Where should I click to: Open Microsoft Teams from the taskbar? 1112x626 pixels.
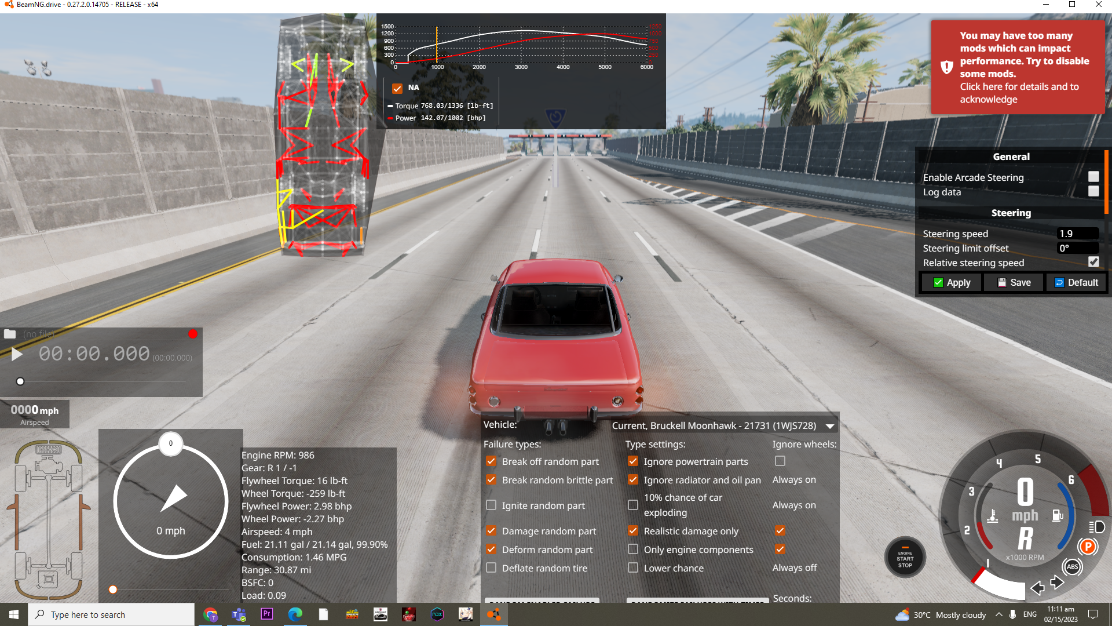pyautogui.click(x=239, y=614)
